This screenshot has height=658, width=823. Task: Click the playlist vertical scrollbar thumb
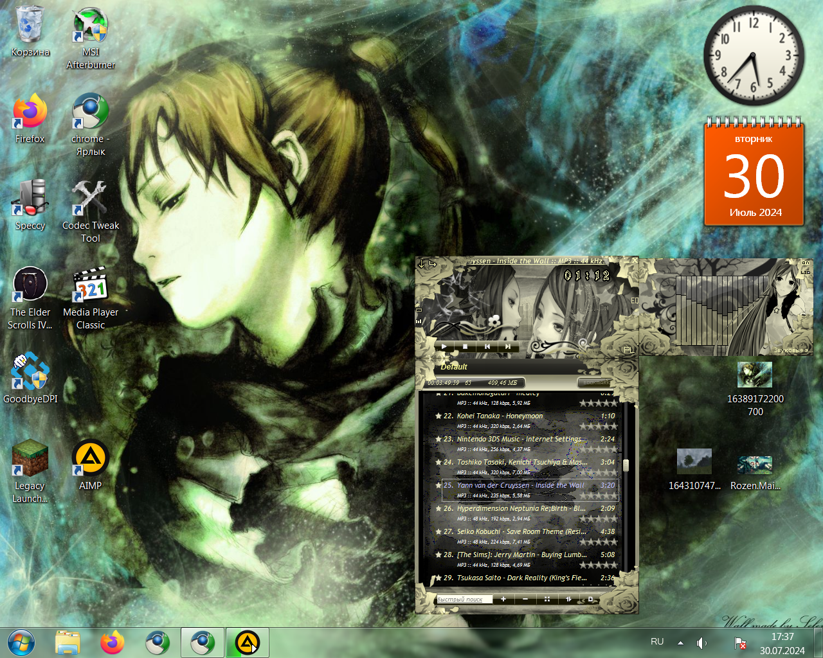pyautogui.click(x=626, y=465)
